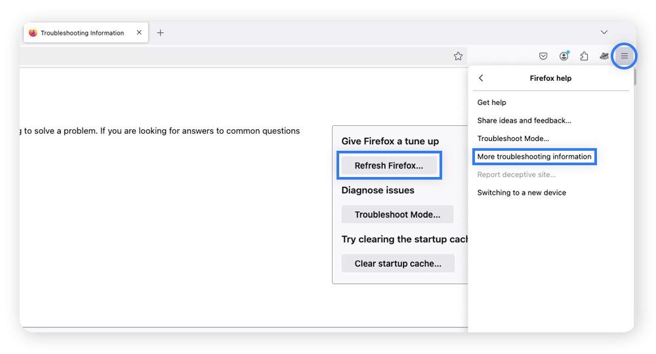Open the Firefox hamburger application menu
The image size is (656, 354).
tap(624, 56)
